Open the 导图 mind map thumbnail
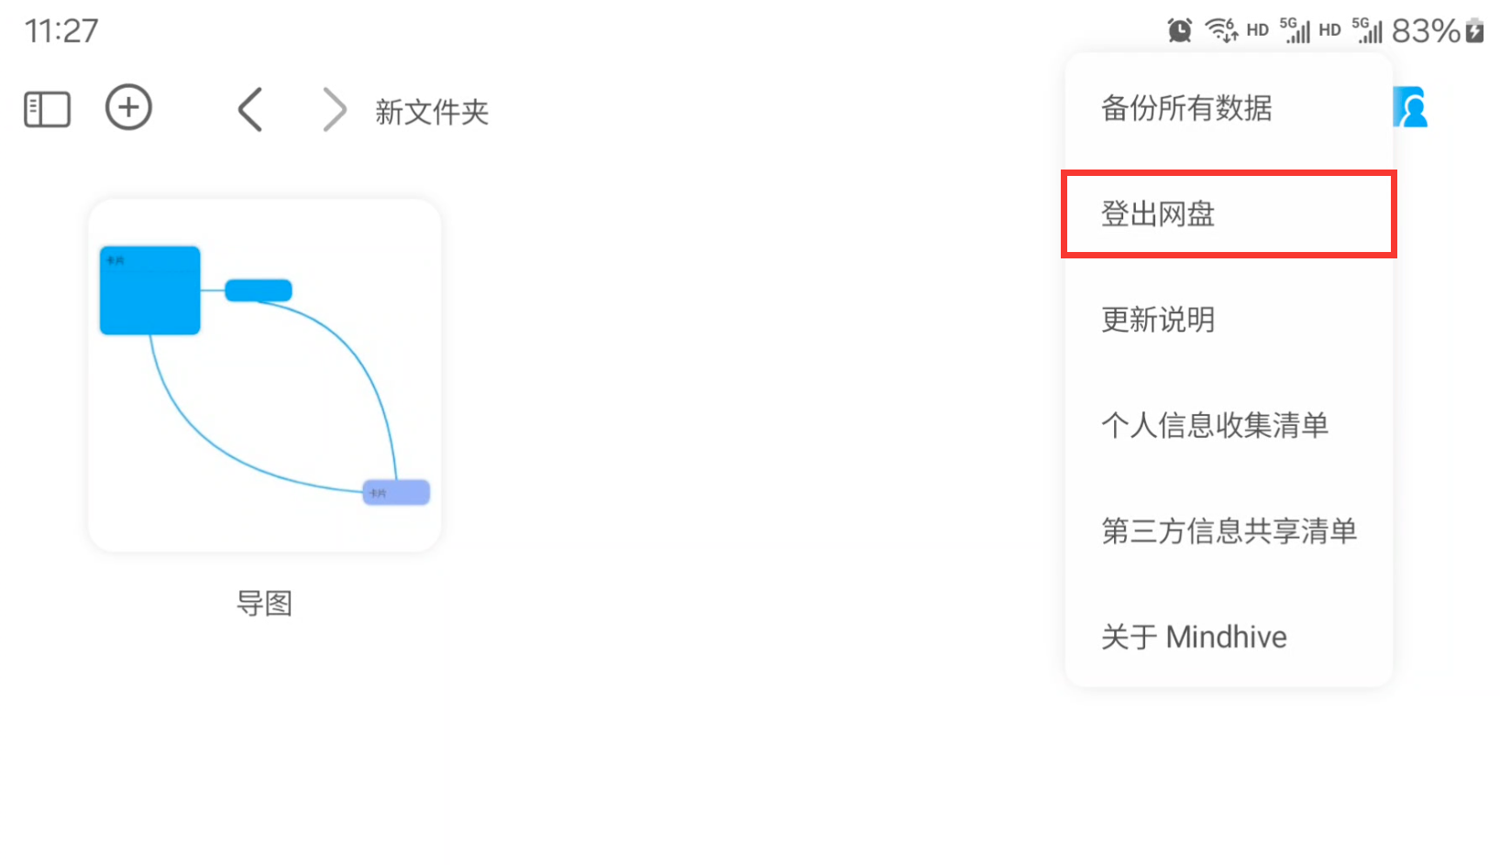The image size is (1500, 865). coord(264,376)
